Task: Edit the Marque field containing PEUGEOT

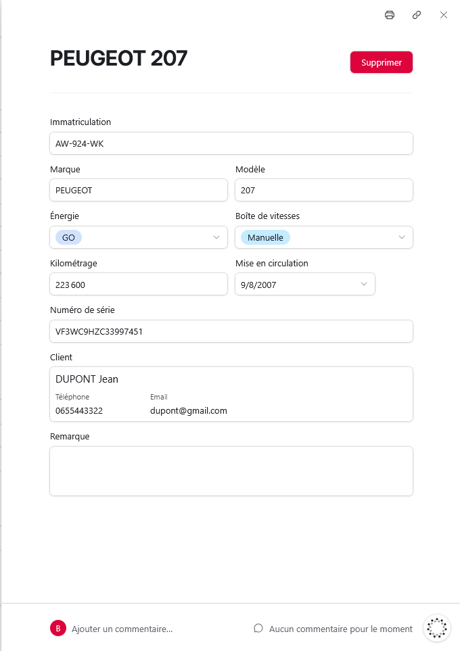Action: [139, 191]
